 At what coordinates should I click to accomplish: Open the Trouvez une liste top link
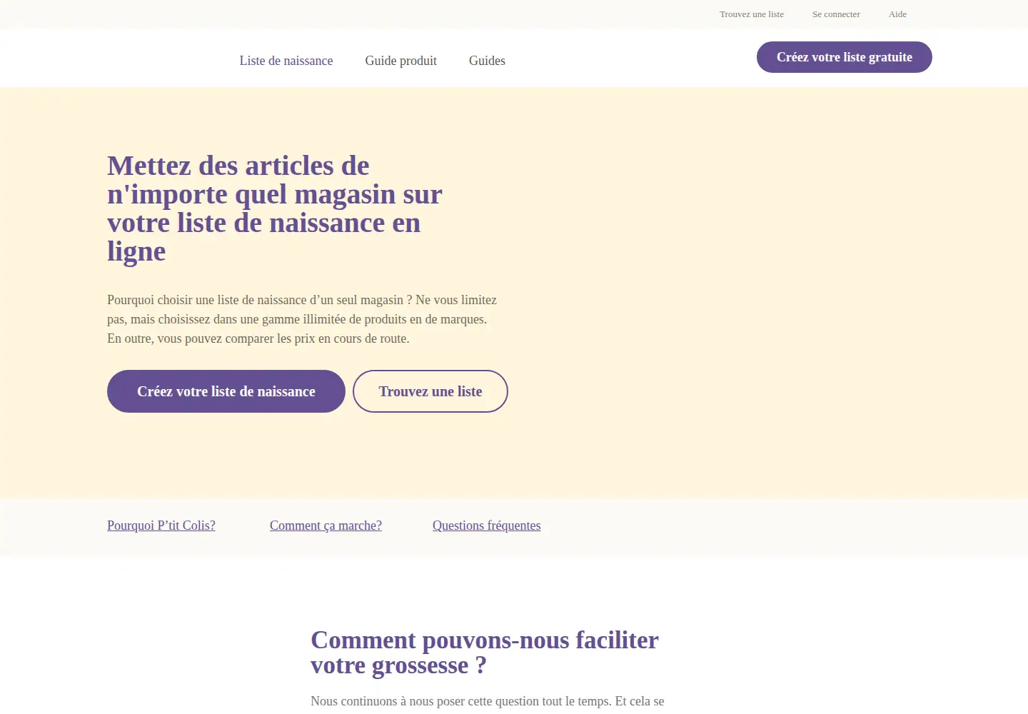pos(751,14)
